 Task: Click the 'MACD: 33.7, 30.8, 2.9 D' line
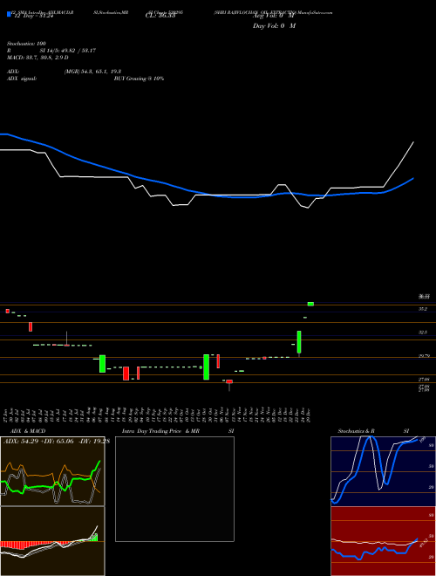tap(37, 58)
